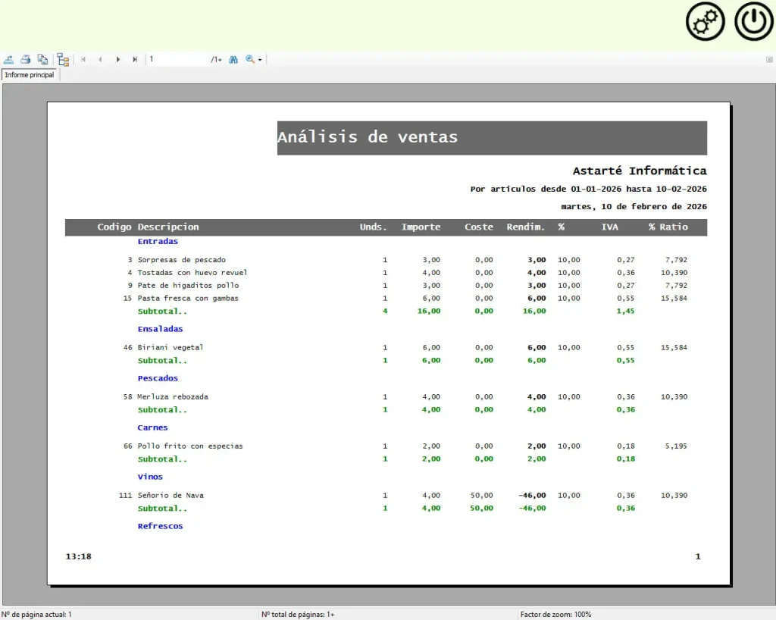This screenshot has height=620, width=776.
Task: Click the date range line 01-01-2026
Action: pyautogui.click(x=588, y=189)
